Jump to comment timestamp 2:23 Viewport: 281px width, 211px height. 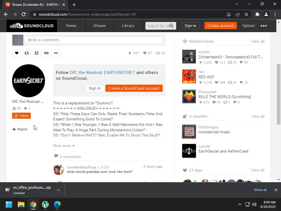105,167
